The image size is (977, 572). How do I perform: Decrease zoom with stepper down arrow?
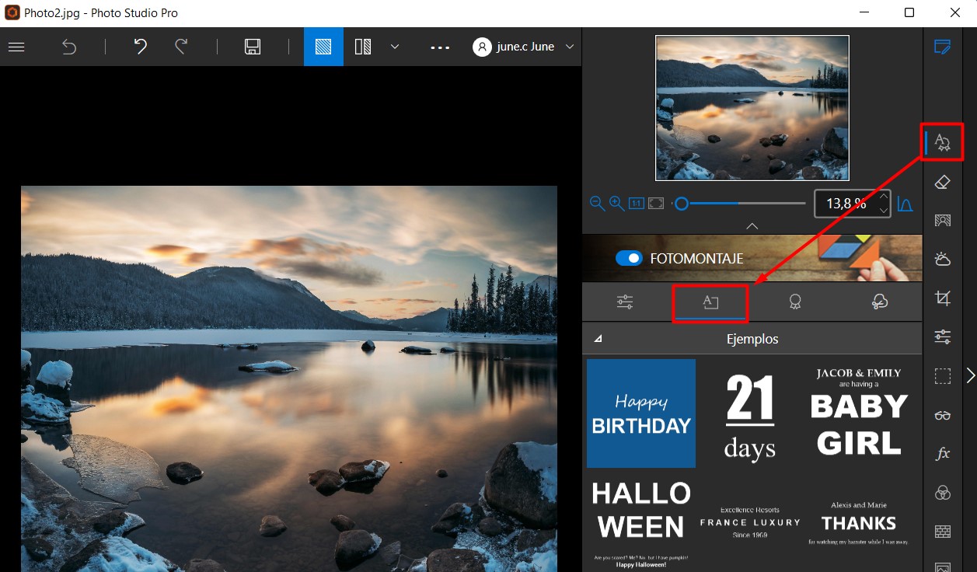pos(884,210)
